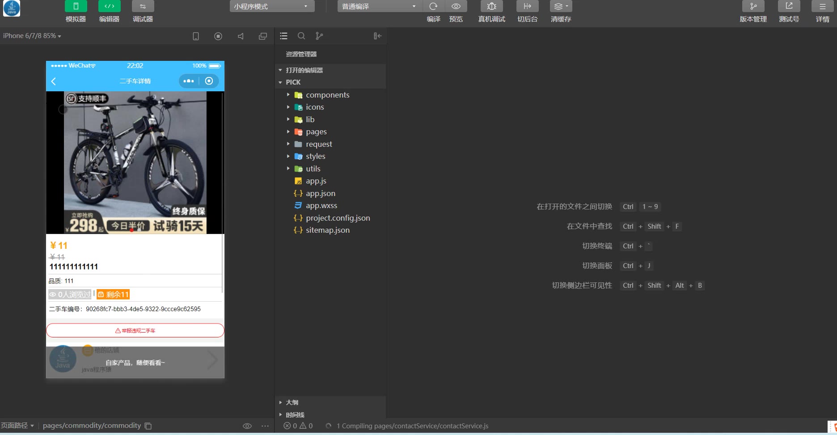This screenshot has height=435, width=837.
Task: Expand the outline section
Action: click(x=330, y=402)
